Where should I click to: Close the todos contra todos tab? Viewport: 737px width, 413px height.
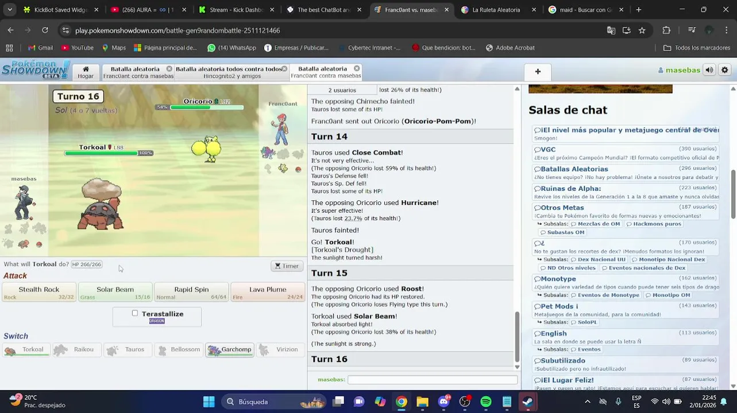click(x=284, y=69)
